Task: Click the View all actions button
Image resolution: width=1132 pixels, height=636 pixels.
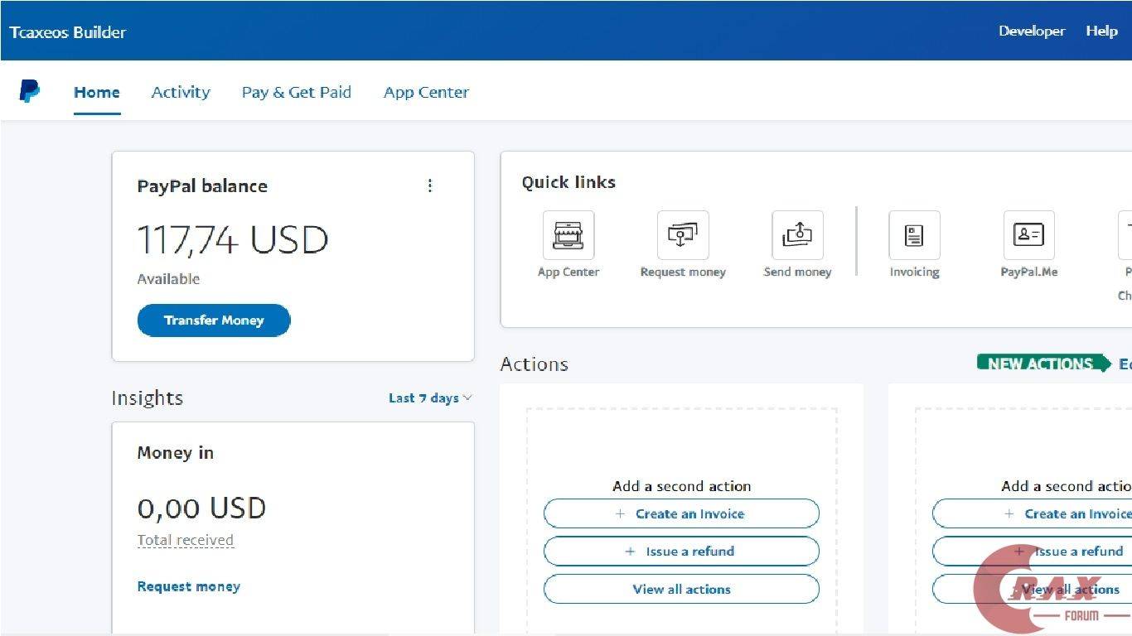Action: tap(681, 590)
